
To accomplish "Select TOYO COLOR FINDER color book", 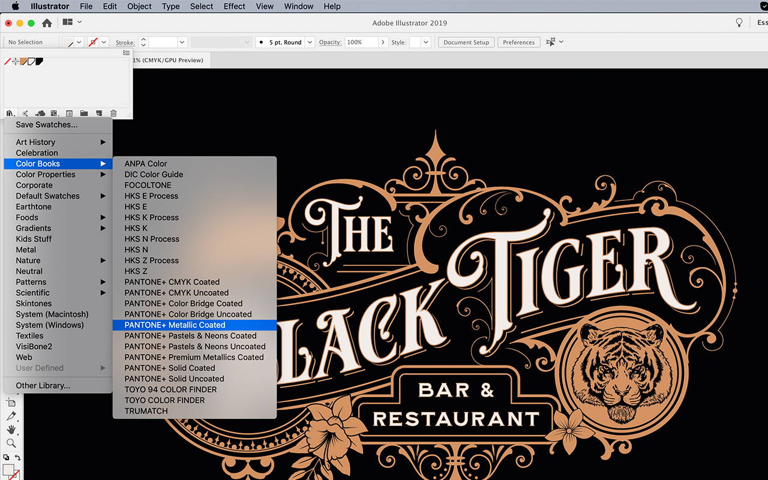I will click(x=194, y=401).
